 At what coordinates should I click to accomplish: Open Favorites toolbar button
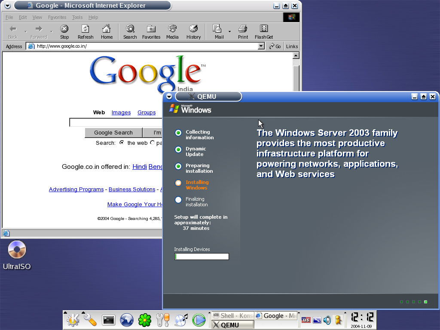pyautogui.click(x=151, y=32)
